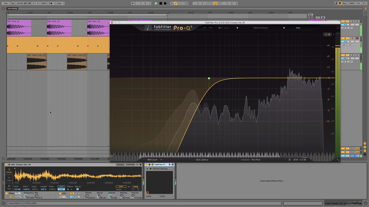The width and height of the screenshot is (369, 207).
Task: Solo track 1 with S button
Action: click(352, 21)
